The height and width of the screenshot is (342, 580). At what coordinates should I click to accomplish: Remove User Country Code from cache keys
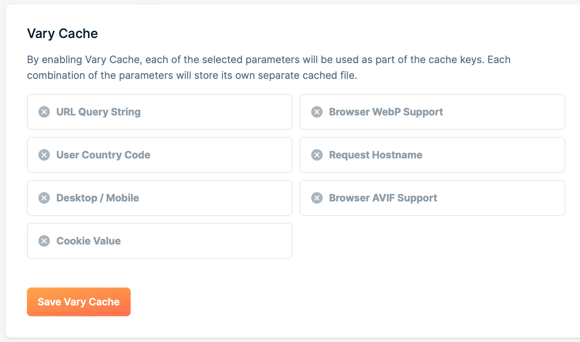45,155
